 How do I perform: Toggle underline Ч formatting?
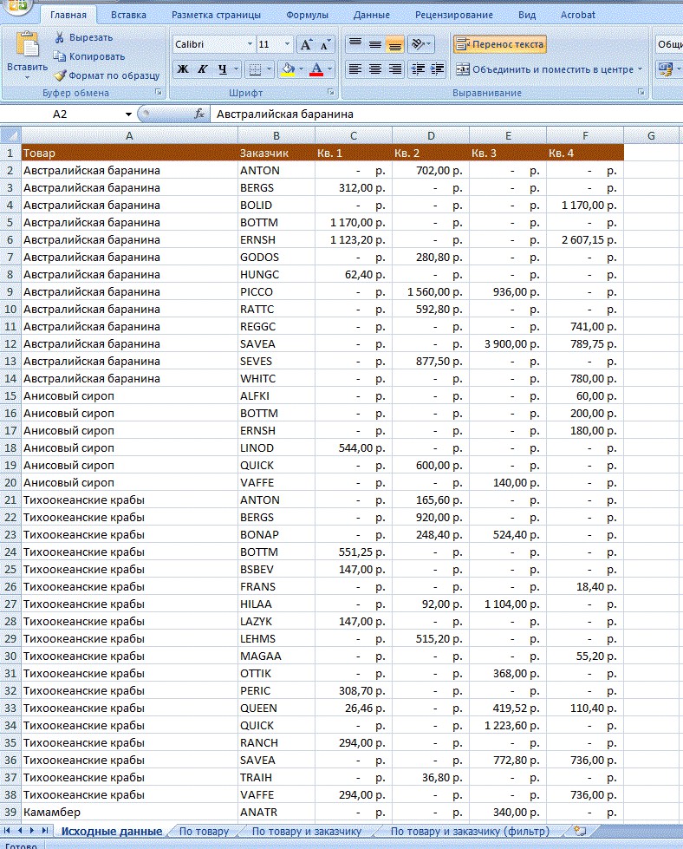[223, 69]
